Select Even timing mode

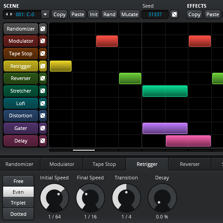(18, 192)
